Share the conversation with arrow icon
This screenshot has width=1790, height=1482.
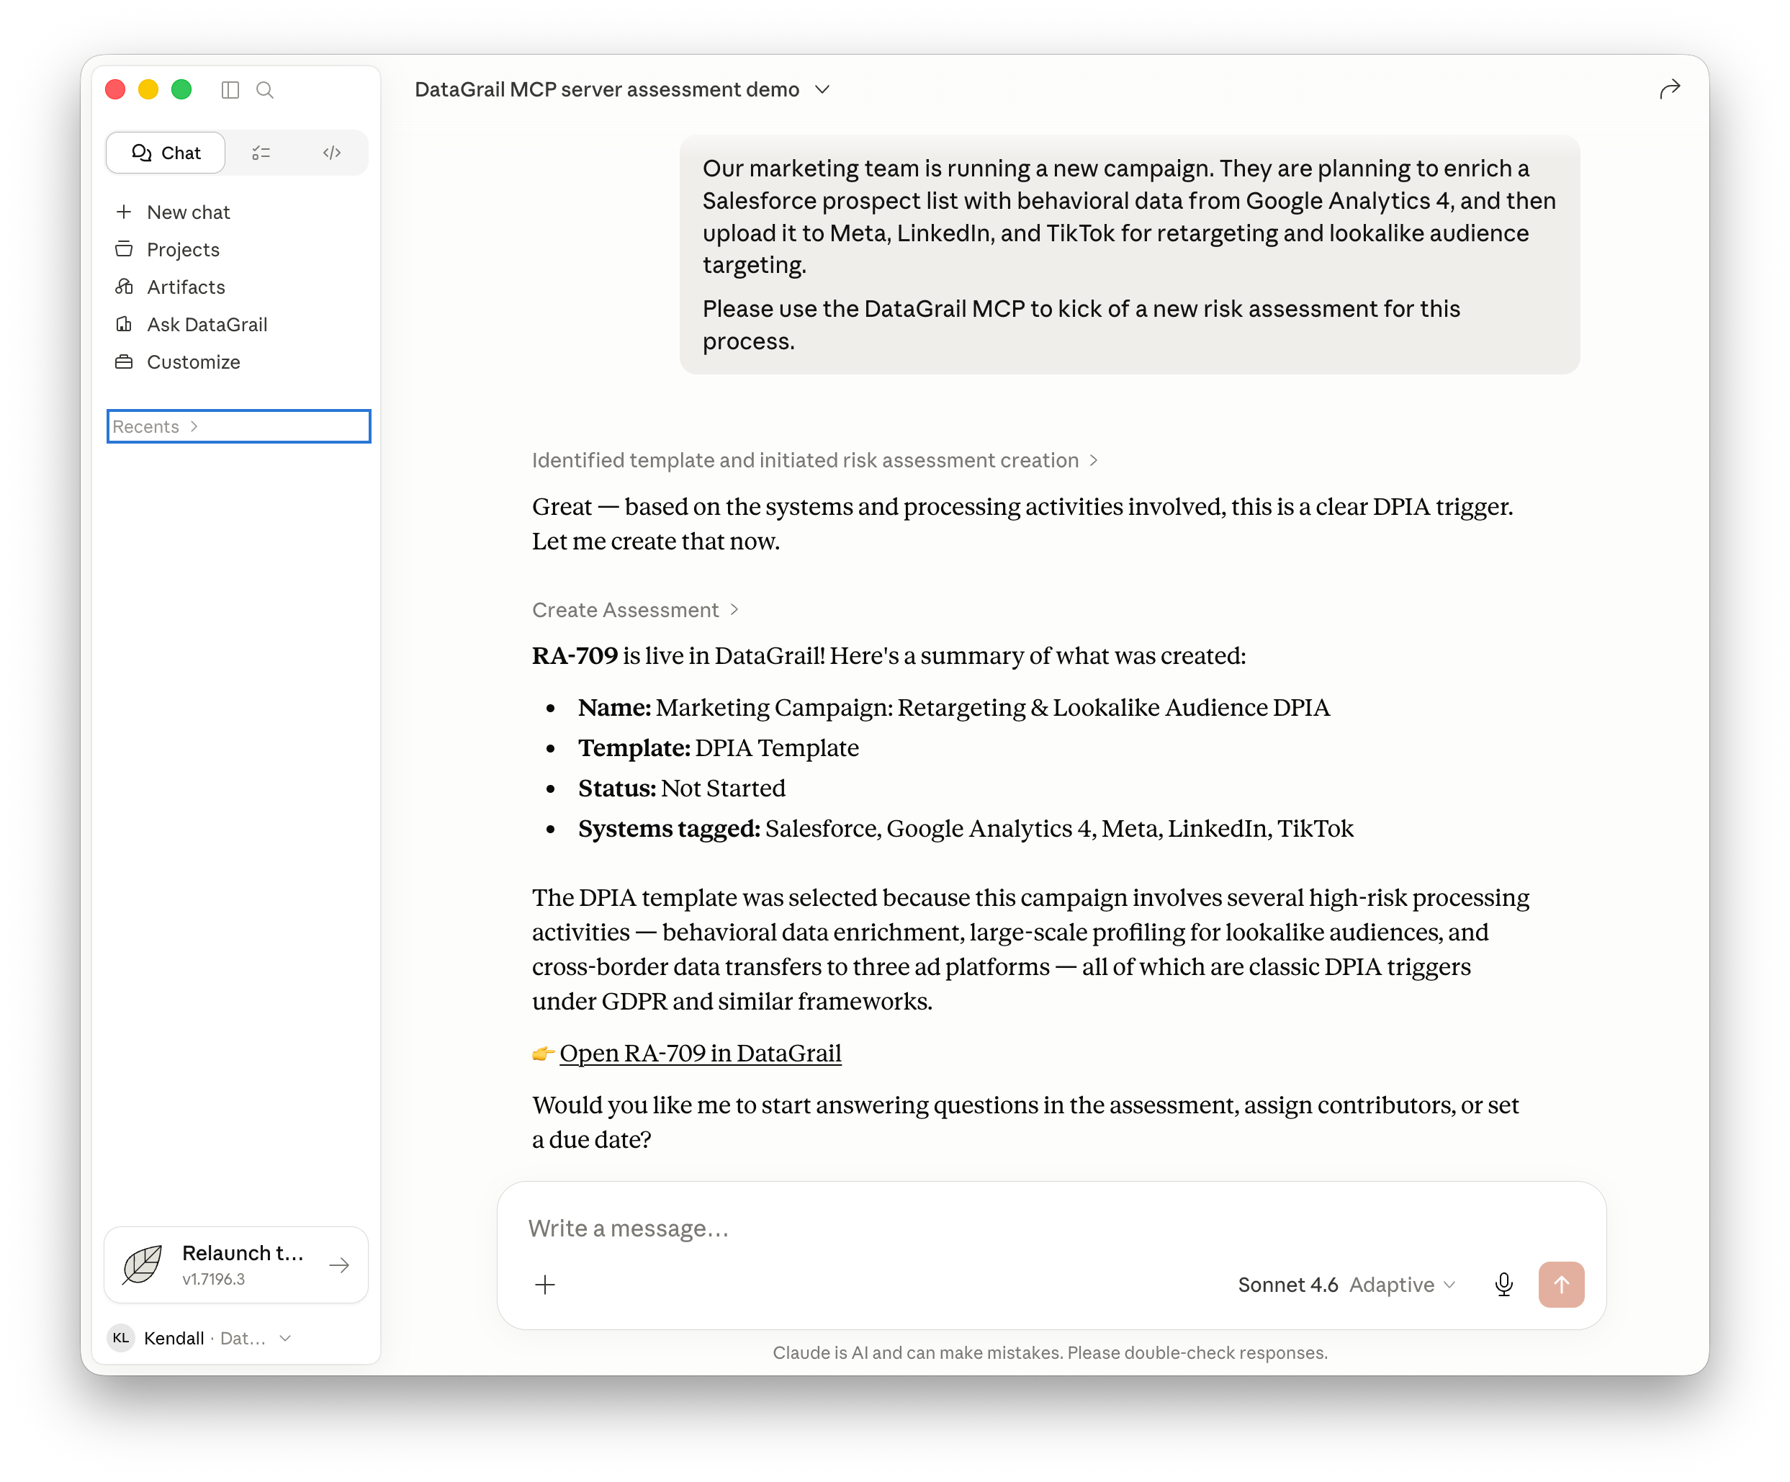(1670, 89)
